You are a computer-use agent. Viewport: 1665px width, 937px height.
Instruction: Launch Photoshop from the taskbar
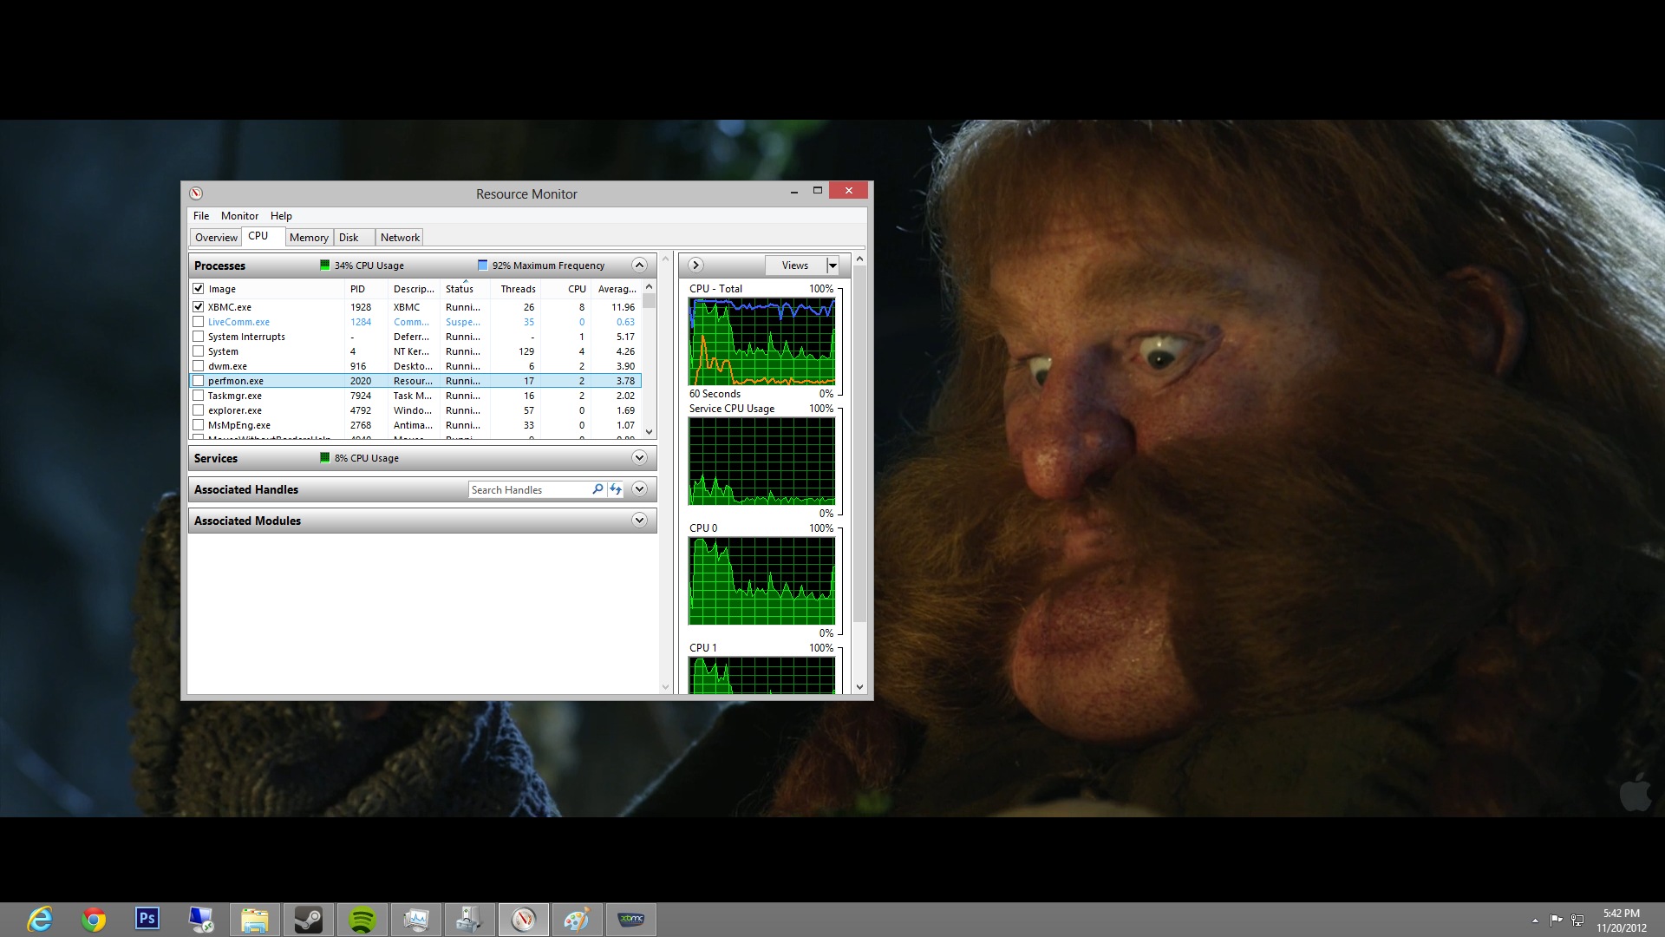tap(147, 919)
